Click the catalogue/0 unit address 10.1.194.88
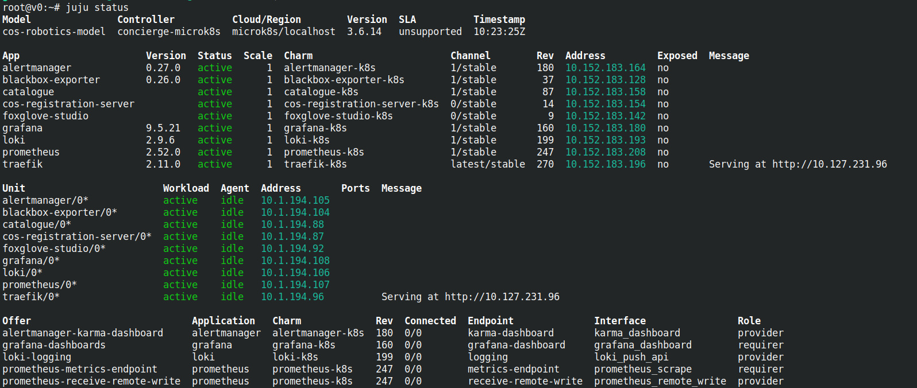 [292, 224]
